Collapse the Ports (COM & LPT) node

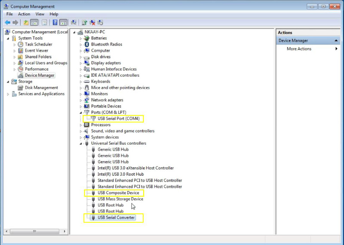point(80,112)
